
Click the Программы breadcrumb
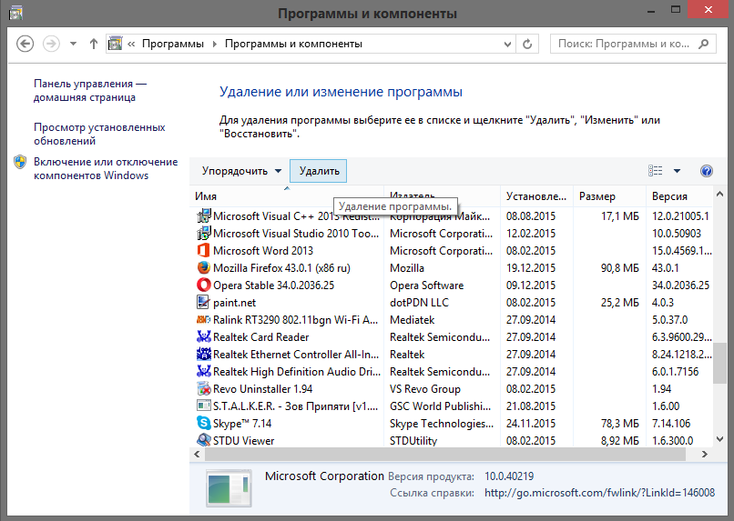tap(173, 44)
